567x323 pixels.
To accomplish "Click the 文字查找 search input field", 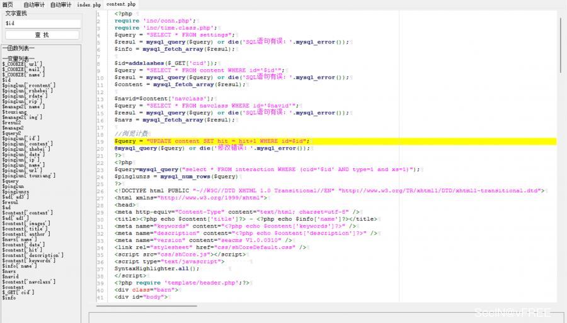I will (43, 23).
